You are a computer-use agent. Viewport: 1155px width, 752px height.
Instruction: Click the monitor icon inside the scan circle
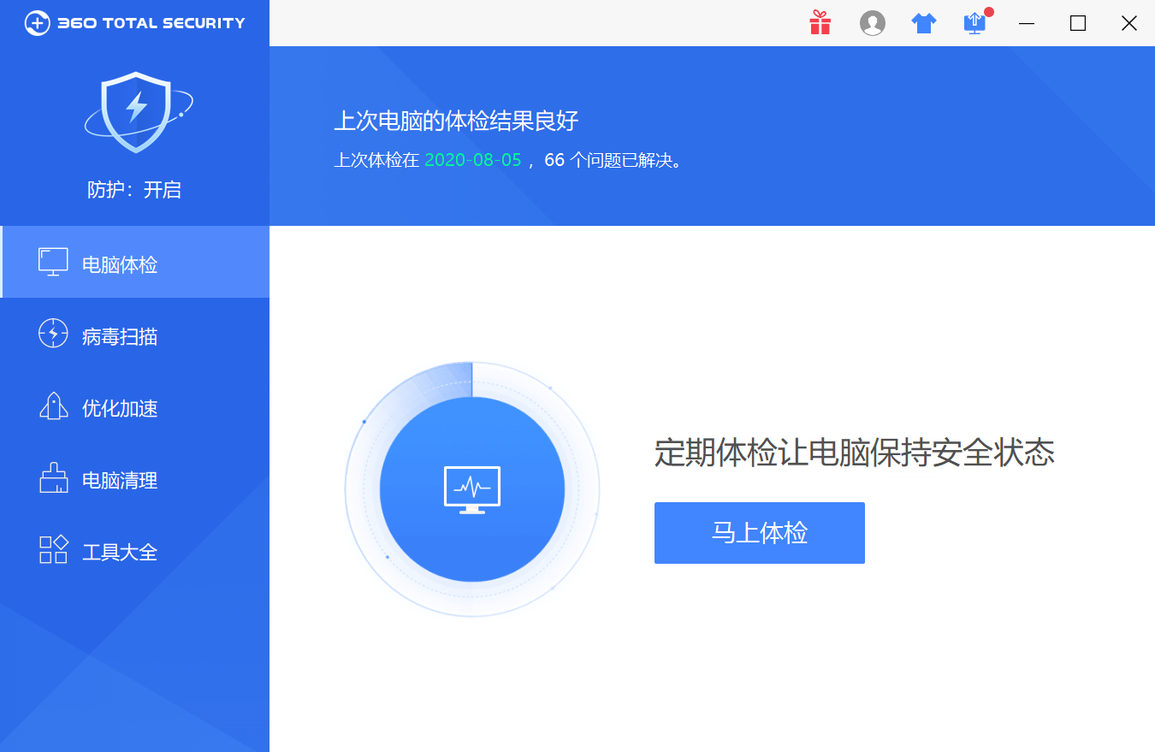point(472,488)
